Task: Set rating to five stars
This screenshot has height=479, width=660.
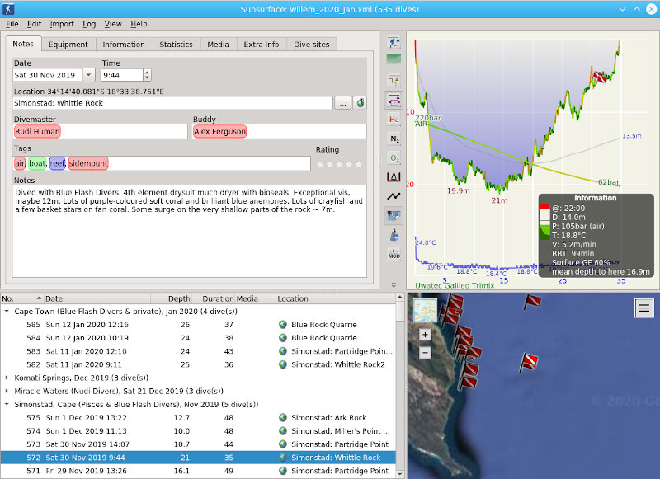Action: (x=361, y=164)
